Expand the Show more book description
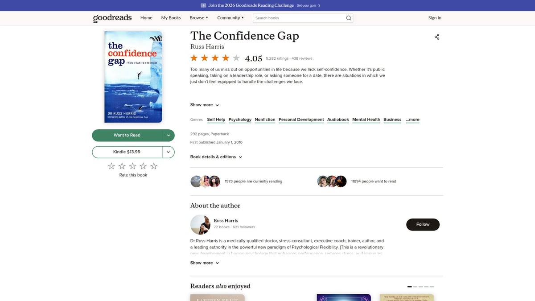The width and height of the screenshot is (535, 301). pos(204,104)
